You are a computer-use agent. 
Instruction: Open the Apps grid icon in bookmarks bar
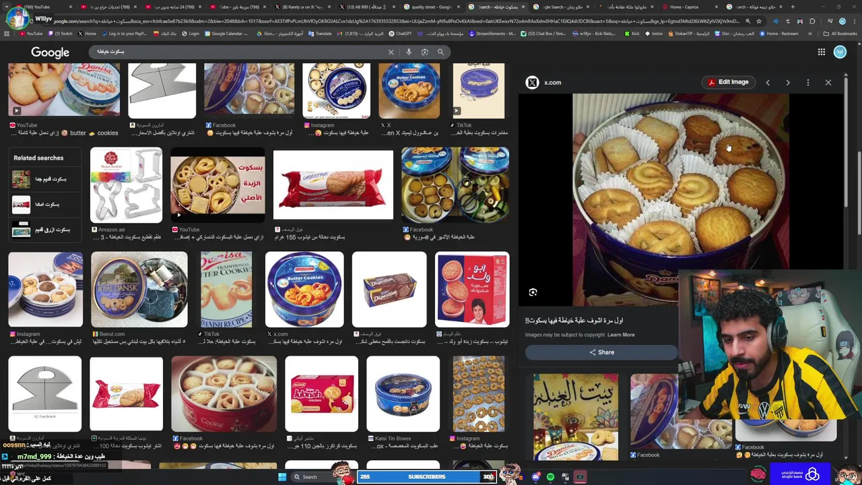(7, 34)
